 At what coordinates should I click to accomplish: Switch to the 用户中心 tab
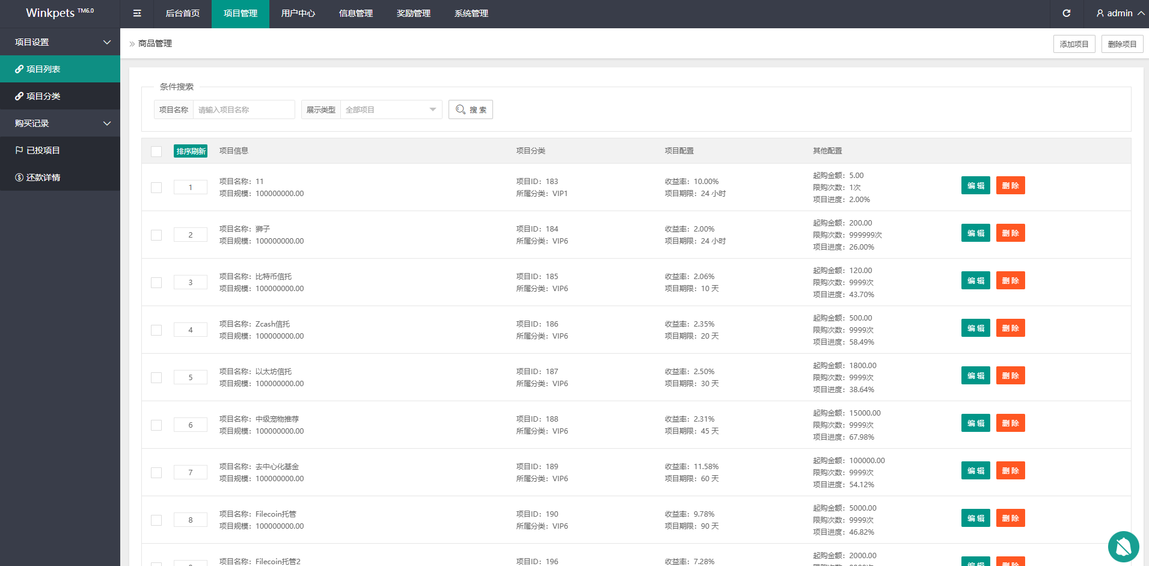pos(298,13)
